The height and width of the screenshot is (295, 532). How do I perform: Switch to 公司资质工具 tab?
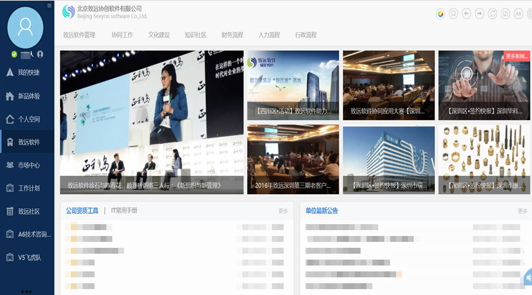pyautogui.click(x=82, y=211)
